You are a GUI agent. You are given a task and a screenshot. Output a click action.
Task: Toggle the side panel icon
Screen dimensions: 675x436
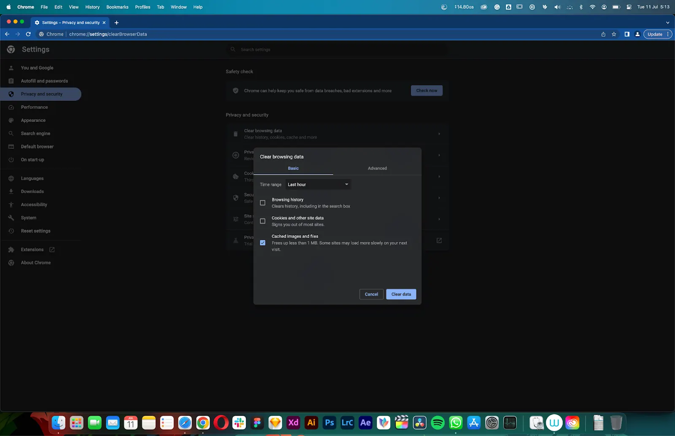coord(627,34)
